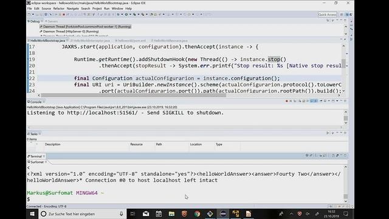Clear the Console output

pyautogui.click(x=300, y=101)
